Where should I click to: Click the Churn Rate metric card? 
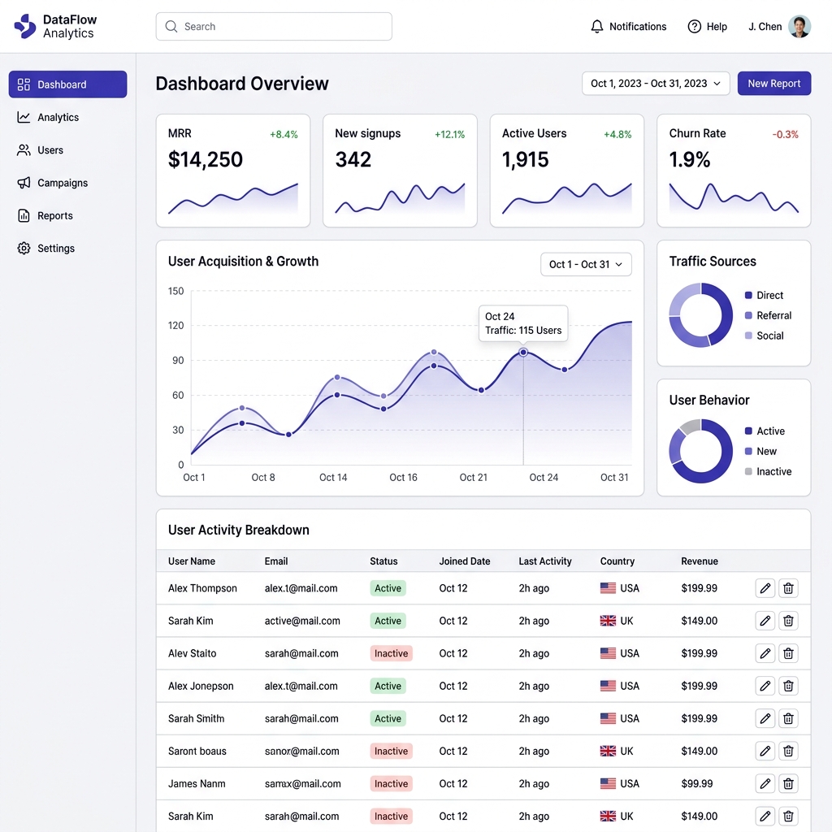(734, 171)
